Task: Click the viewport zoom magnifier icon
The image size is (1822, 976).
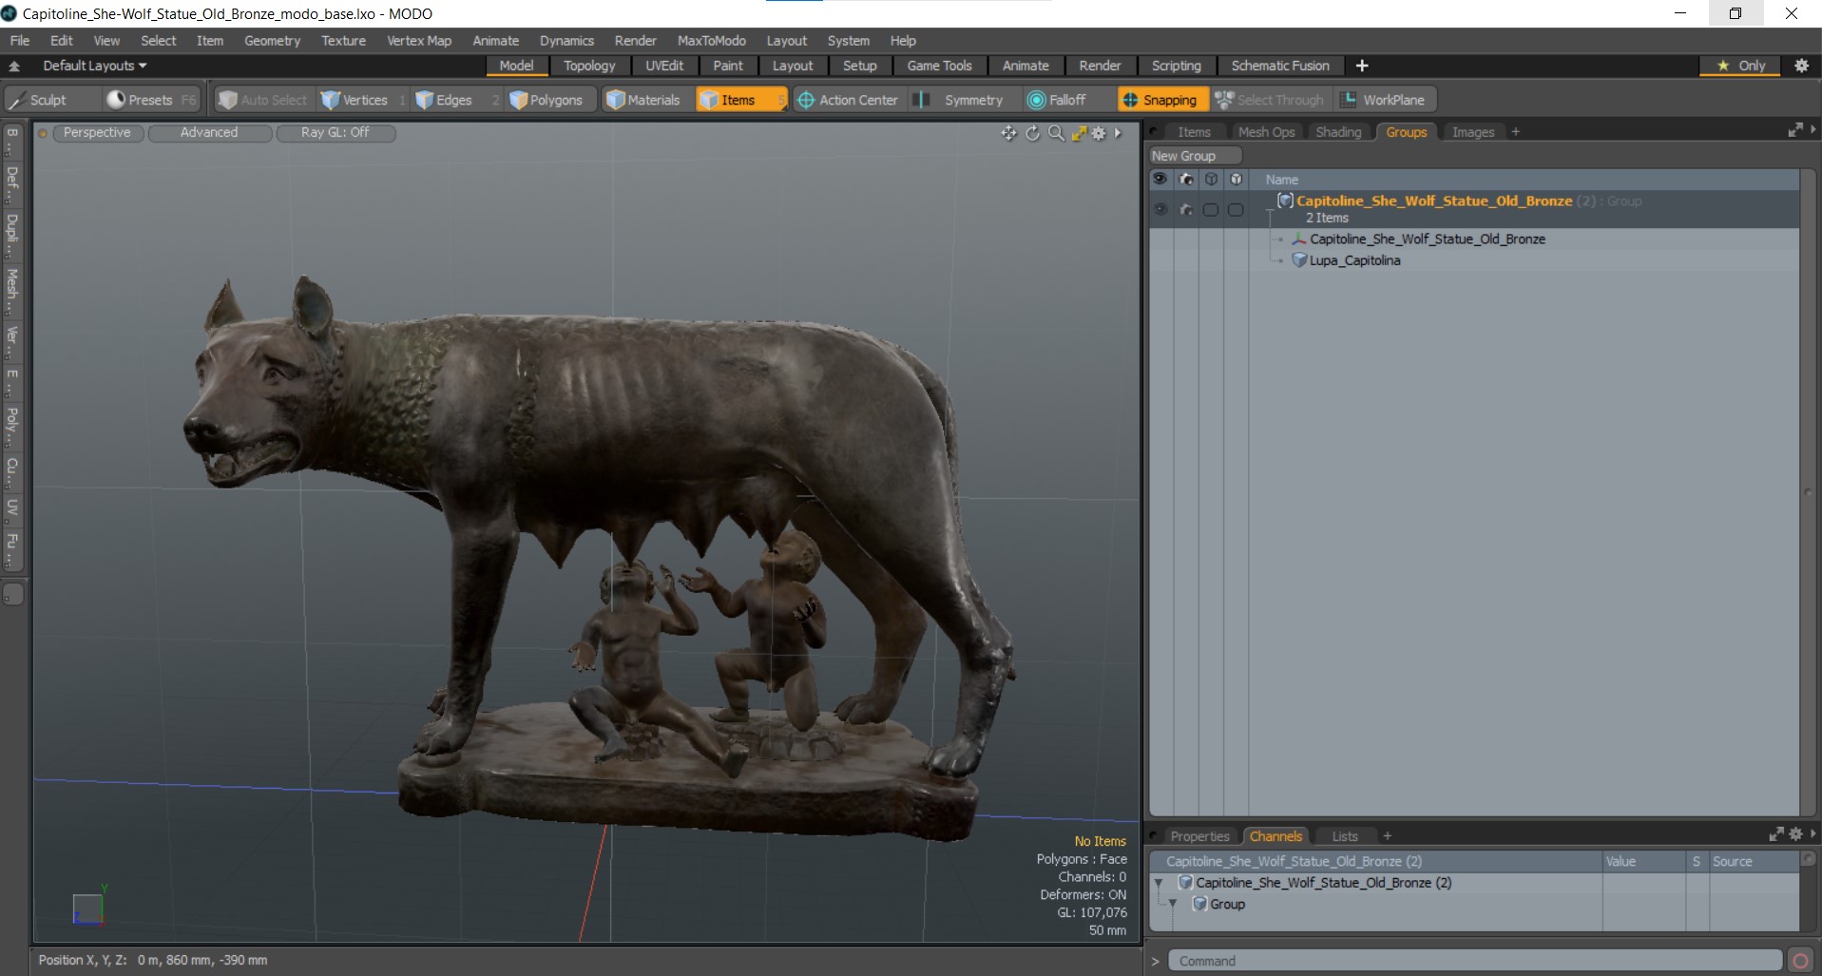Action: point(1056,133)
